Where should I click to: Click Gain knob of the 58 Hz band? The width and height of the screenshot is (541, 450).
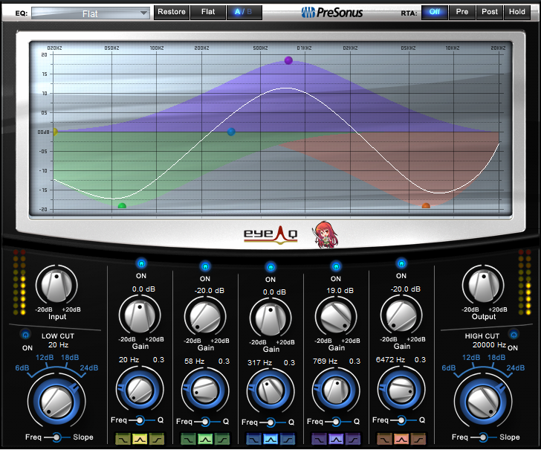pyautogui.click(x=205, y=317)
